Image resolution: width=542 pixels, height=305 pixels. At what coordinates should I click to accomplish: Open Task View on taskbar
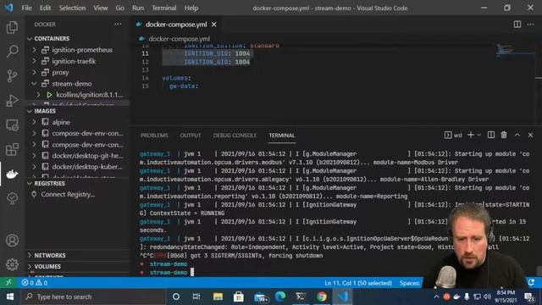coord(196,297)
